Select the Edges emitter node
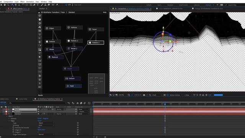 coord(53,28)
